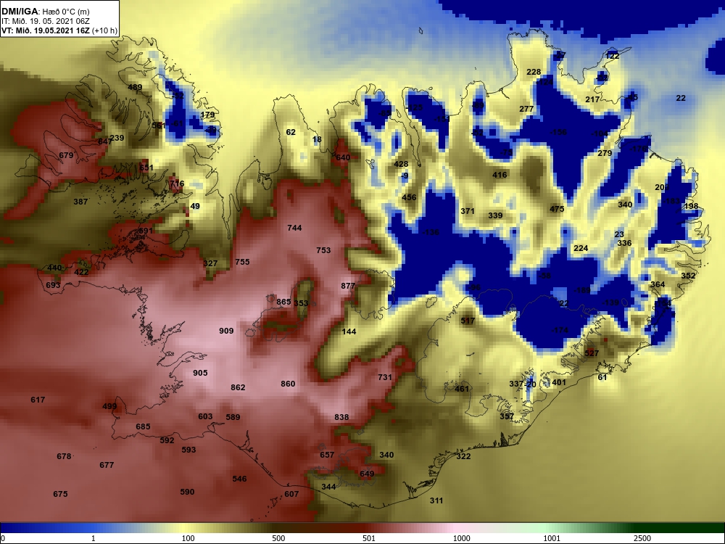Click the negative value -136

431,232
